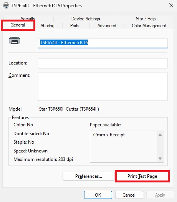Click the large printer icon beside name field
Screen dimensions: 177x202
click(x=15, y=40)
